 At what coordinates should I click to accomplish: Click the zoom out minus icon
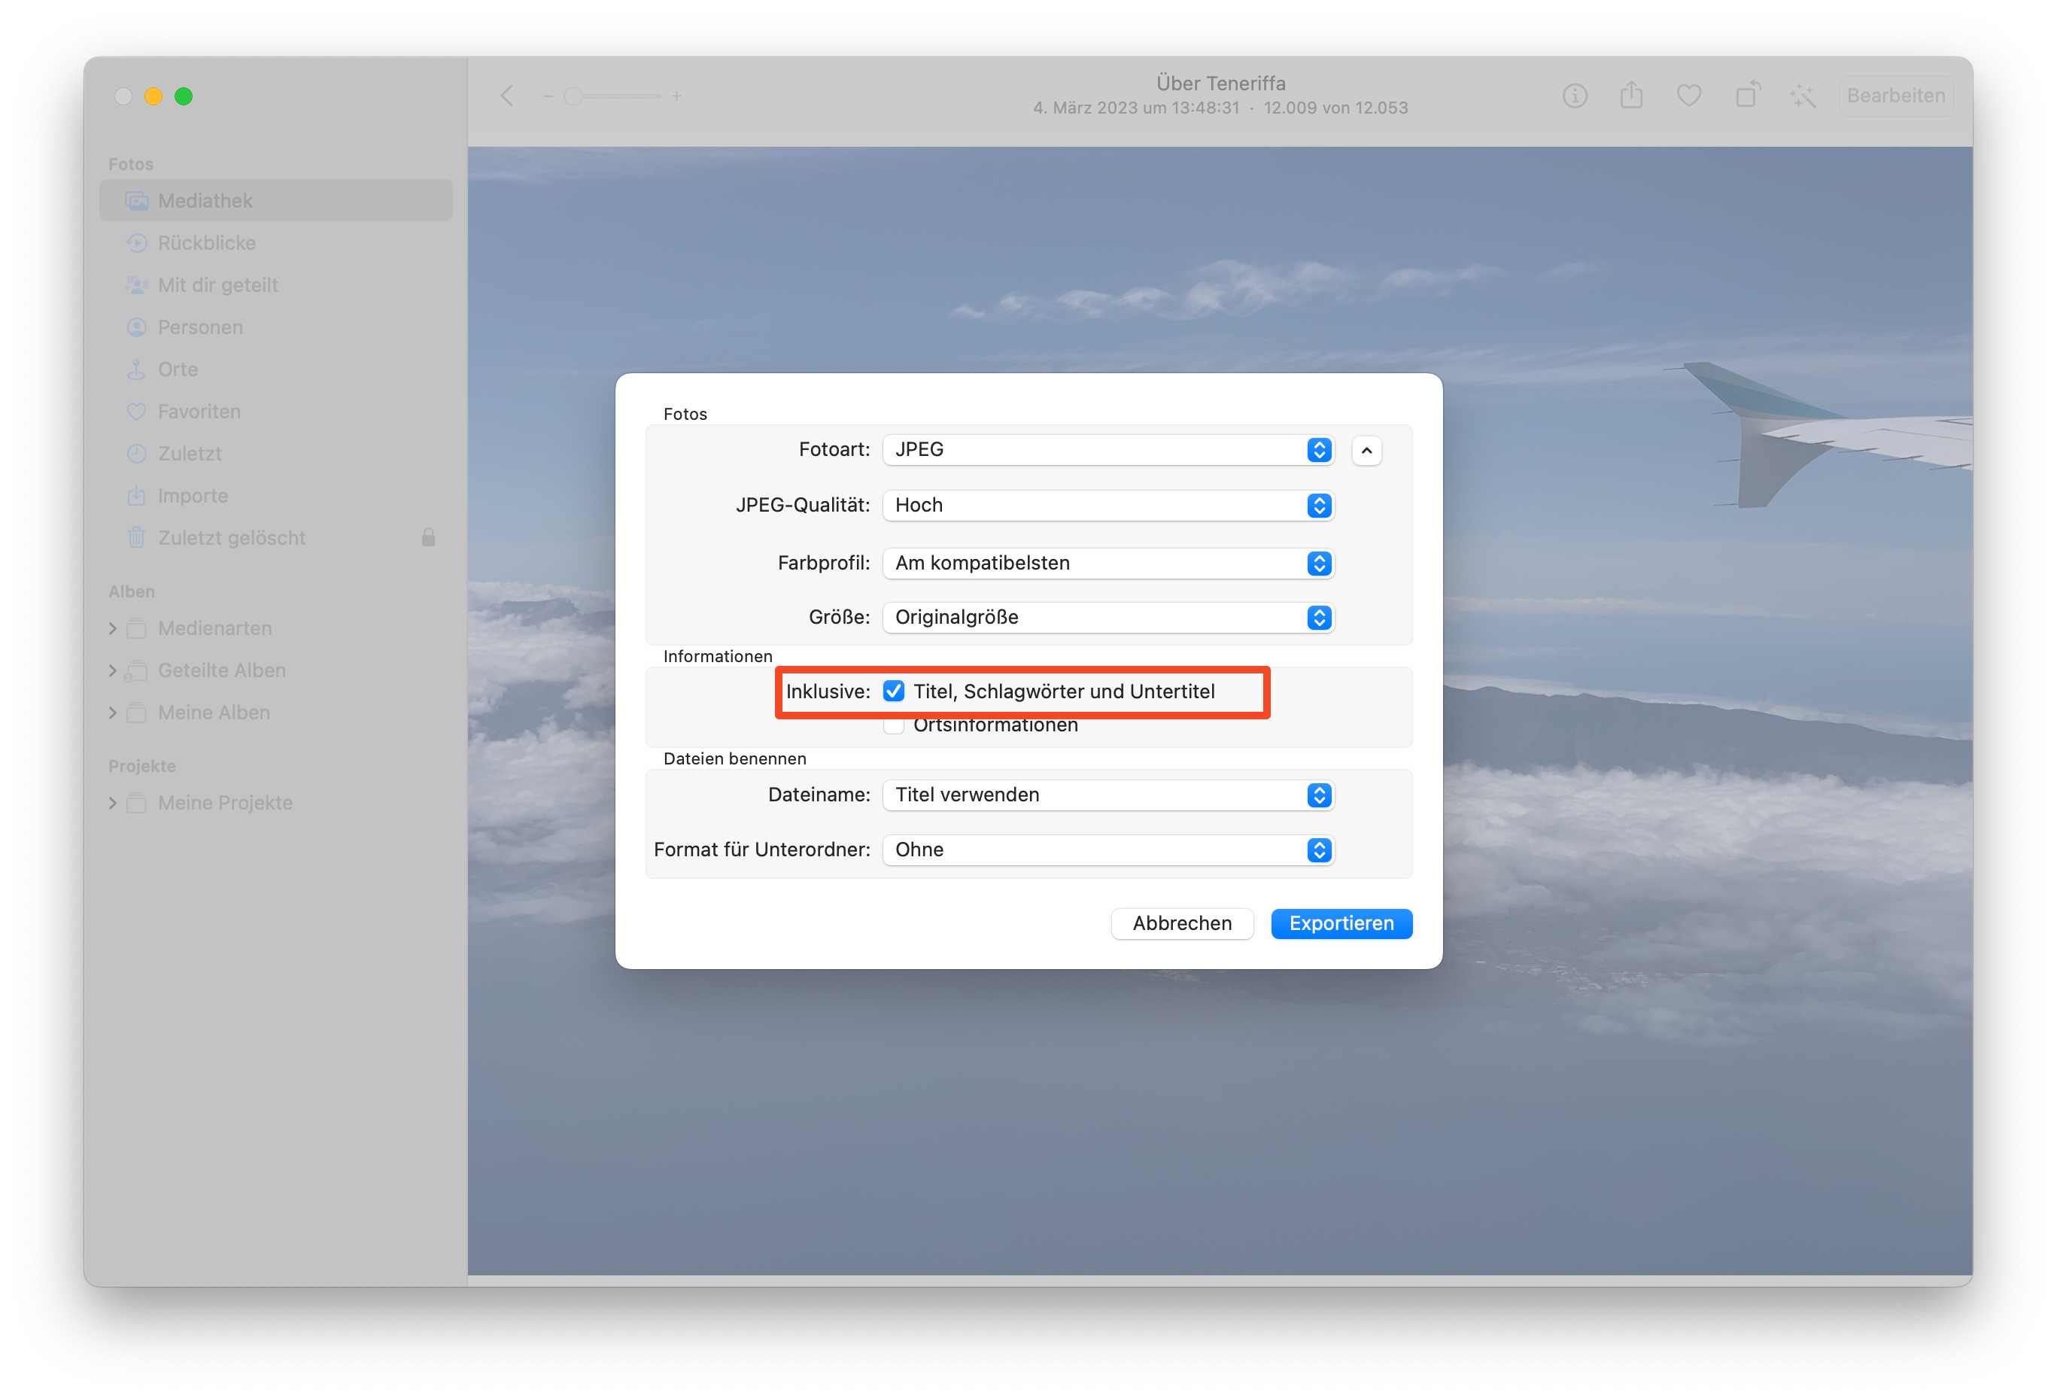548,96
